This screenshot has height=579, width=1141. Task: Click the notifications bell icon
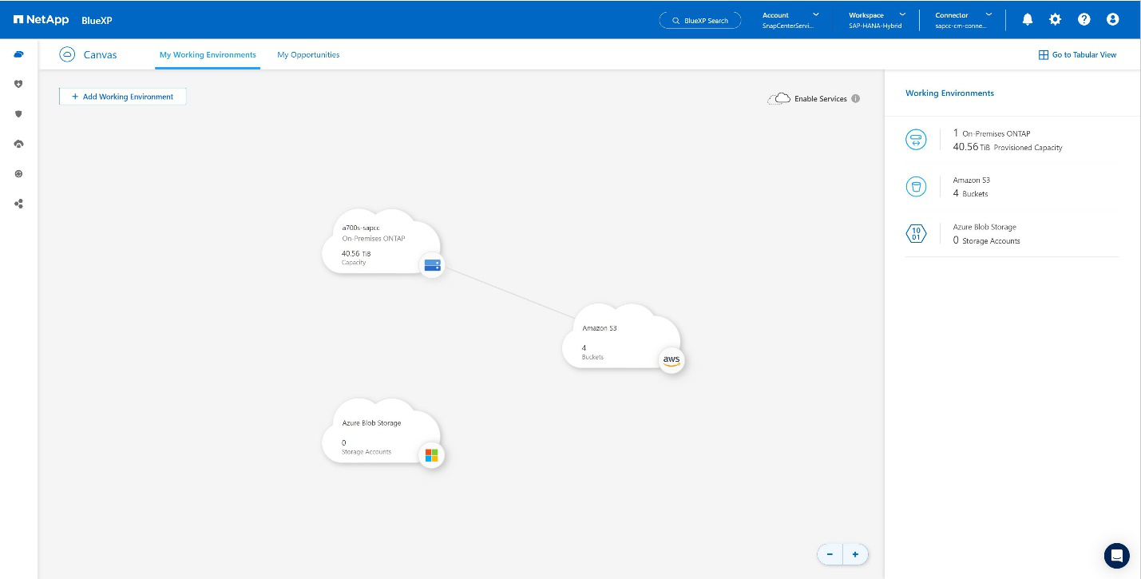1028,19
